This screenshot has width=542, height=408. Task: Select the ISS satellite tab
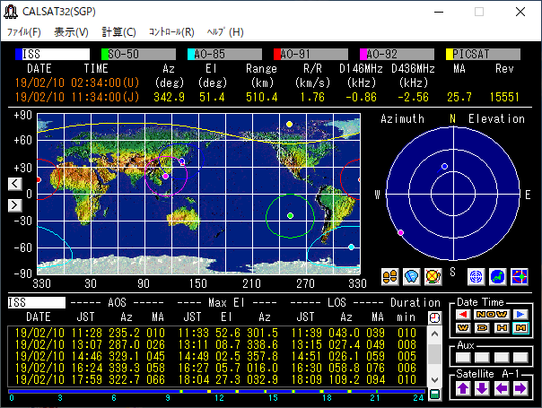tap(53, 54)
